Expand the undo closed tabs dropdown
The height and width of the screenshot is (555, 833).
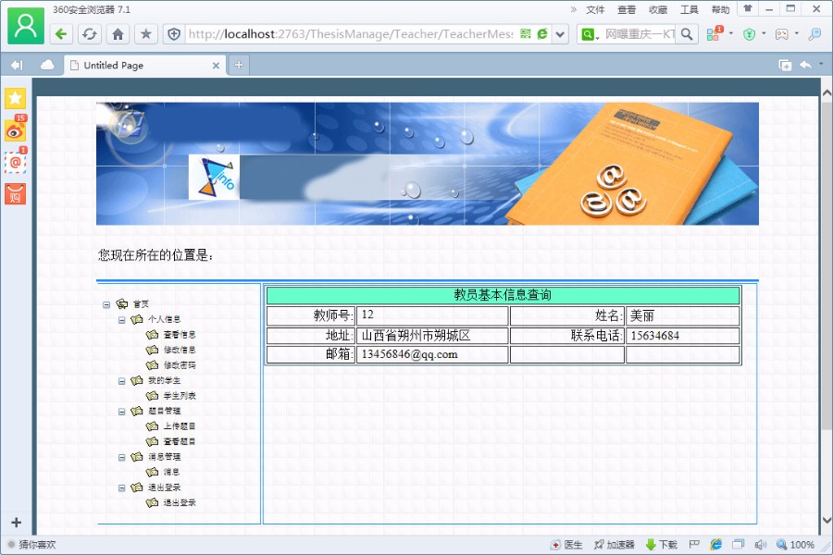pos(821,64)
